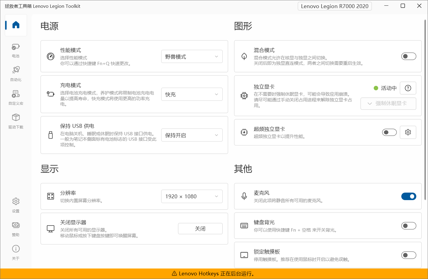Click the 麦克风 microphone icon
The image size is (428, 279).
coord(244,196)
